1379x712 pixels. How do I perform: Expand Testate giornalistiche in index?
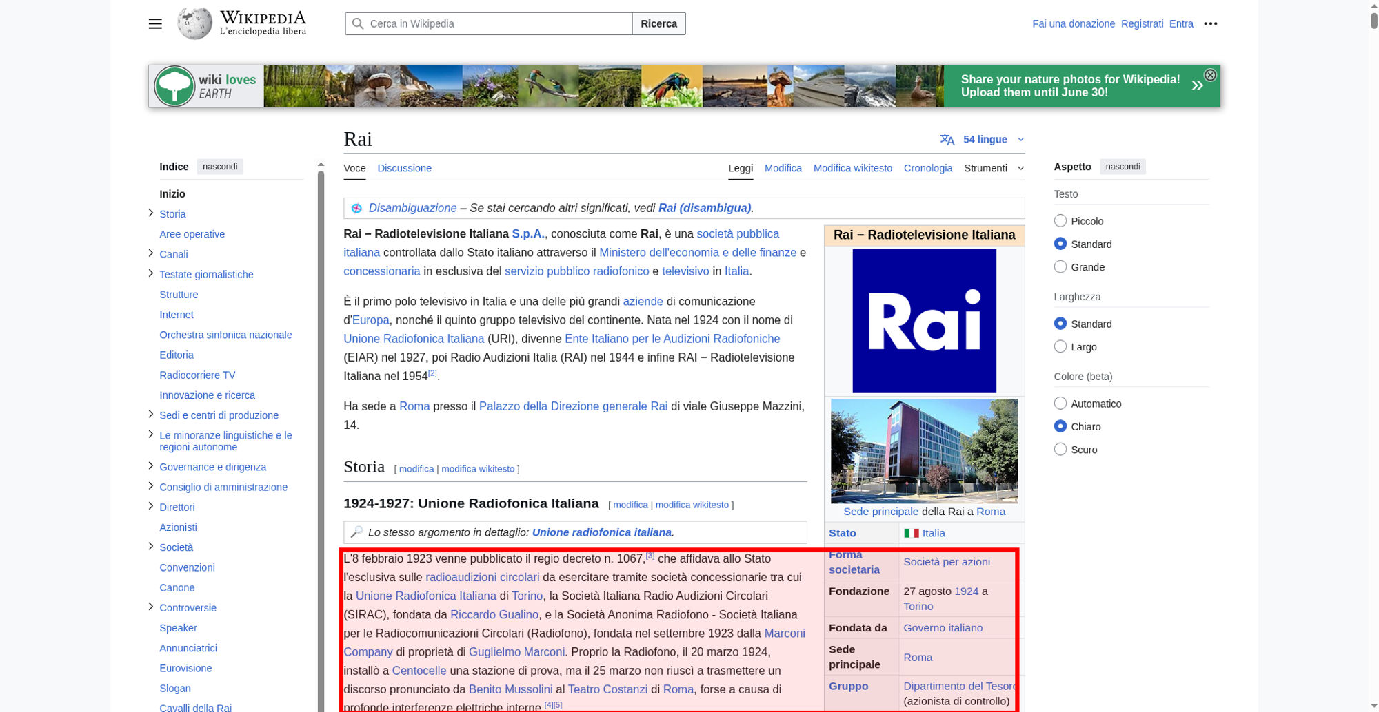151,273
